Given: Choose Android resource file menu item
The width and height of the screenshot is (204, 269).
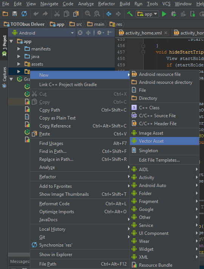Looking at the screenshot, I should coord(164,74).
